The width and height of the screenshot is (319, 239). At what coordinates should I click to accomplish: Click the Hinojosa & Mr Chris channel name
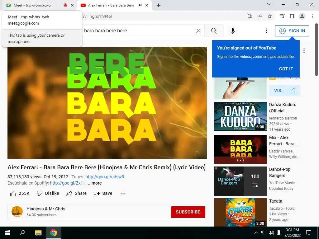46,209
